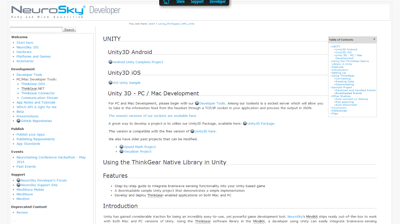Open the Unity3D Package link
Viewport: 400px width, 224px height.
pos(261,123)
